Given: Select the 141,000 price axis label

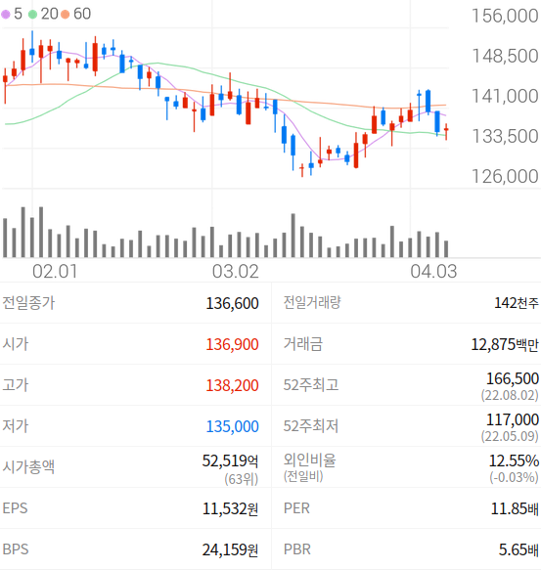Looking at the screenshot, I should click(505, 97).
